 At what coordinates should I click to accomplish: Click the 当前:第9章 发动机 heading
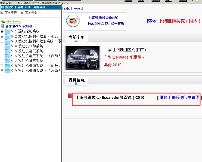pos(19,26)
